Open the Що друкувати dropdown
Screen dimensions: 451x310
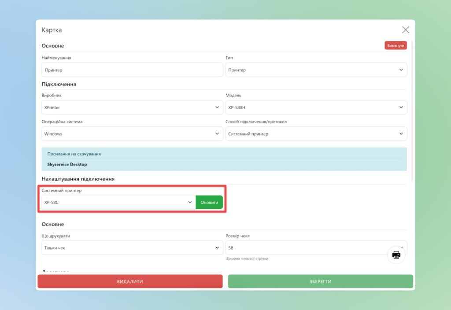click(x=132, y=248)
